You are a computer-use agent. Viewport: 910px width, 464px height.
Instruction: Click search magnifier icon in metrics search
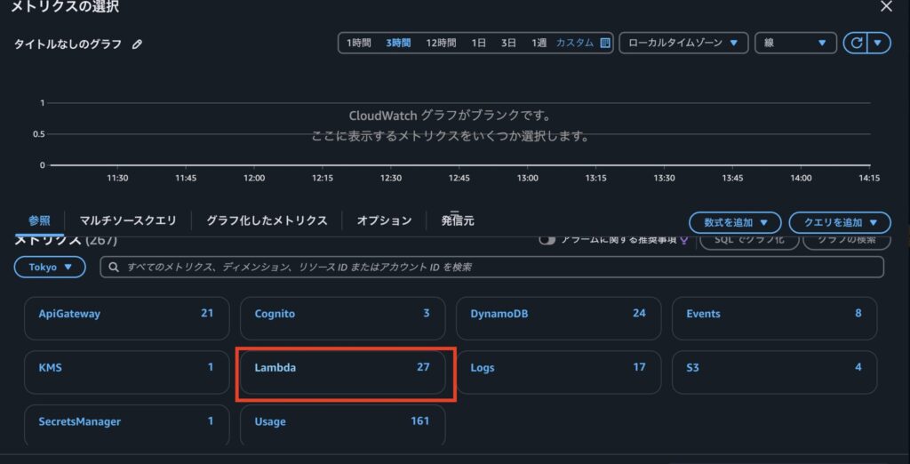[115, 268]
